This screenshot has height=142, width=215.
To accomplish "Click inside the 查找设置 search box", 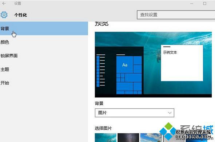I will click(x=176, y=15).
